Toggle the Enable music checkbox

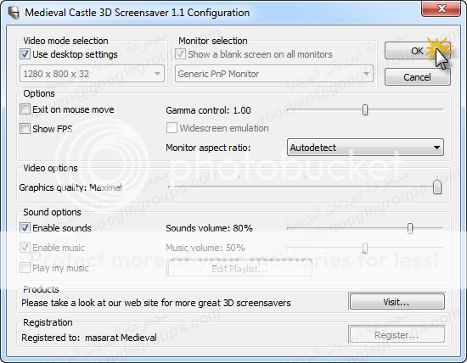point(25,248)
